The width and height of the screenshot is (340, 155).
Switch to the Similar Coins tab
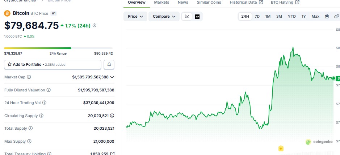209,3
